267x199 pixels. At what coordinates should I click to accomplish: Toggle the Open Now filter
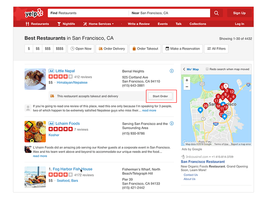81,49
